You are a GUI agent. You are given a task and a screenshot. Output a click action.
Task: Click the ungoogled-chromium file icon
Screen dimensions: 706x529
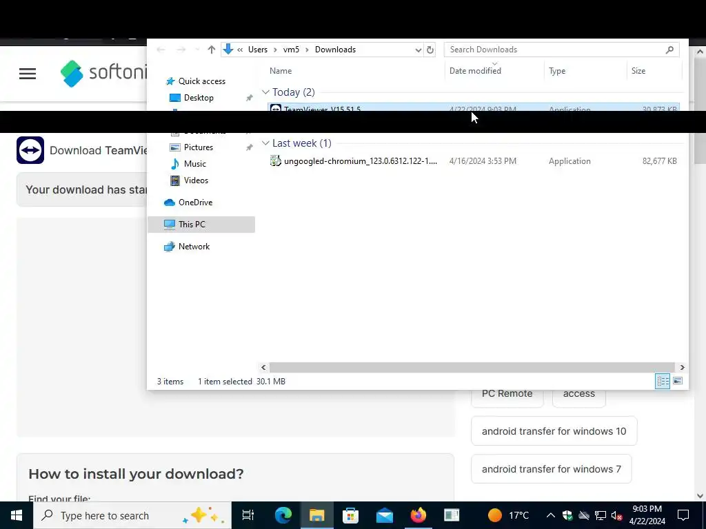[x=276, y=160]
